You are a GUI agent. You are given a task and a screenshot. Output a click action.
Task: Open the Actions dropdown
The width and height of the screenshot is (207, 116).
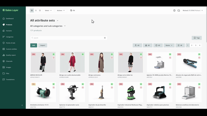(x=61, y=10)
